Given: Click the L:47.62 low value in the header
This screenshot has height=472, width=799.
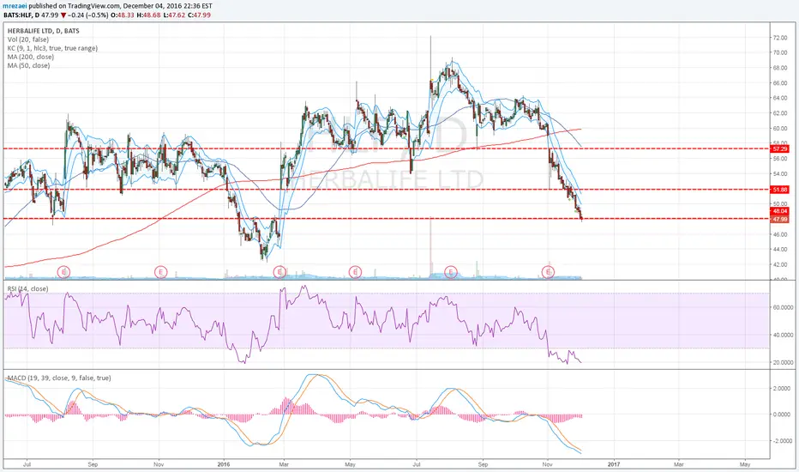Looking at the screenshot, I should (174, 15).
